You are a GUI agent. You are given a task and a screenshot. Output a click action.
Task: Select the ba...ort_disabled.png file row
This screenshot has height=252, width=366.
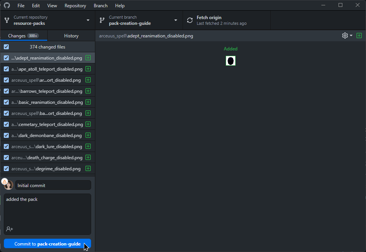tap(48, 113)
